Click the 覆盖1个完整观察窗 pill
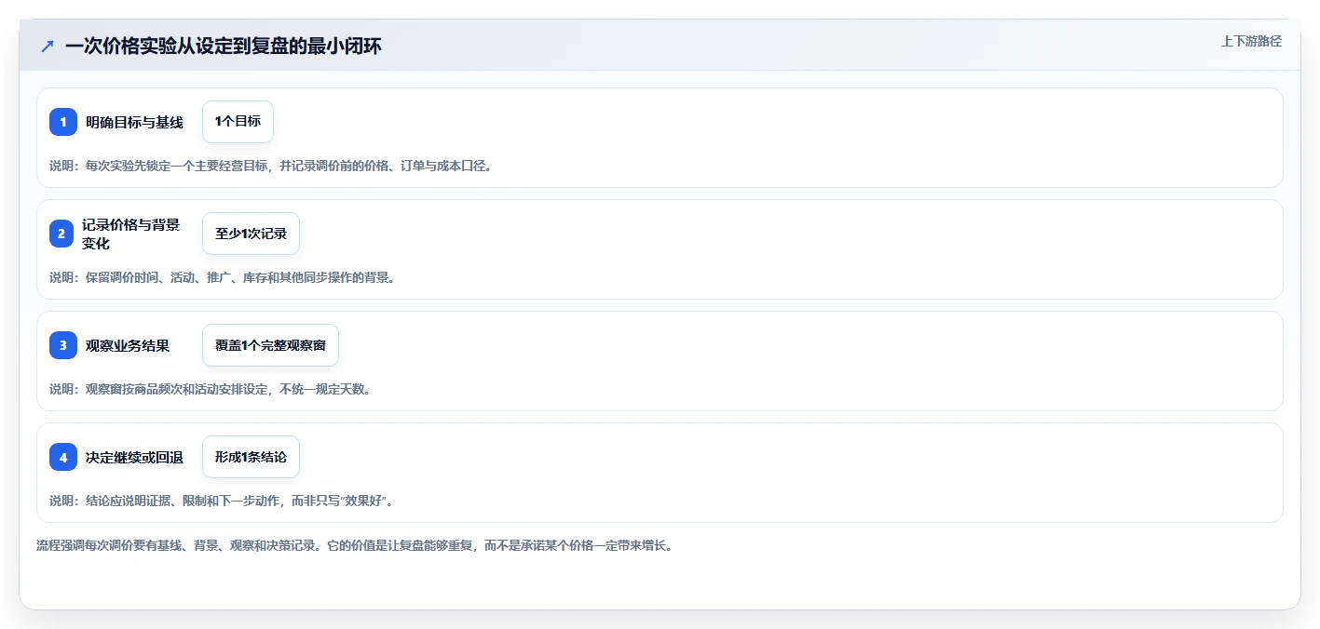The height and width of the screenshot is (629, 1320). [270, 345]
